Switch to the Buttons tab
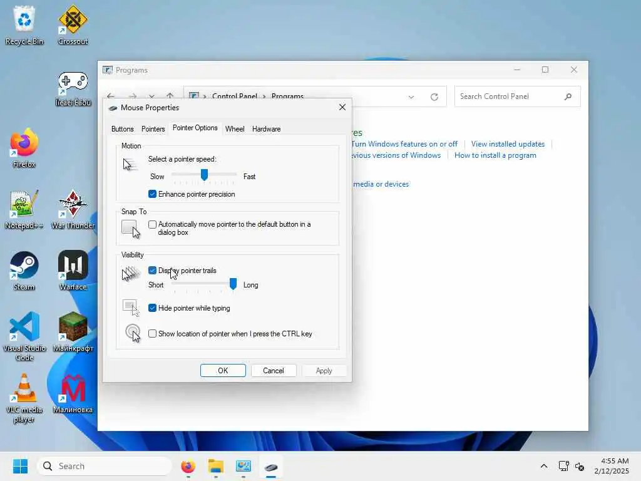The width and height of the screenshot is (641, 481). 122,129
